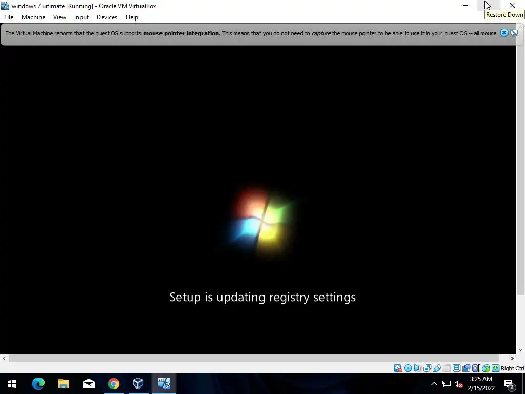
Task: Click the muted volume tray icon
Action: (x=458, y=384)
